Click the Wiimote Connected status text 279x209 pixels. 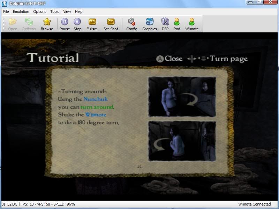point(255,204)
